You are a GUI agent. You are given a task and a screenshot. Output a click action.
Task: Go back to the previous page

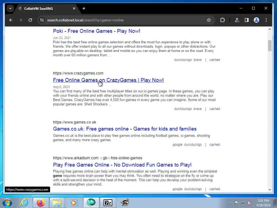click(x=11, y=20)
